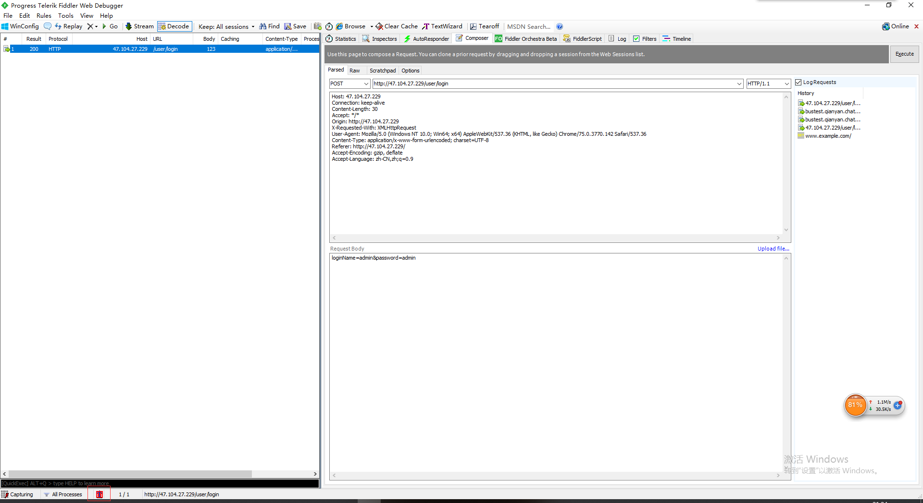Click the Remove sessions X icon

[x=90, y=26]
